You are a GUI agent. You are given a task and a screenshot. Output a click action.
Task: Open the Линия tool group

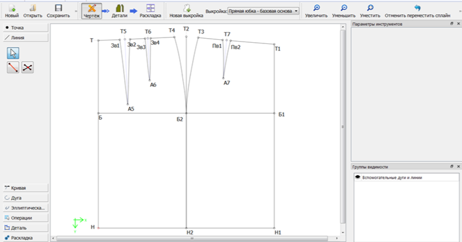pyautogui.click(x=26, y=38)
